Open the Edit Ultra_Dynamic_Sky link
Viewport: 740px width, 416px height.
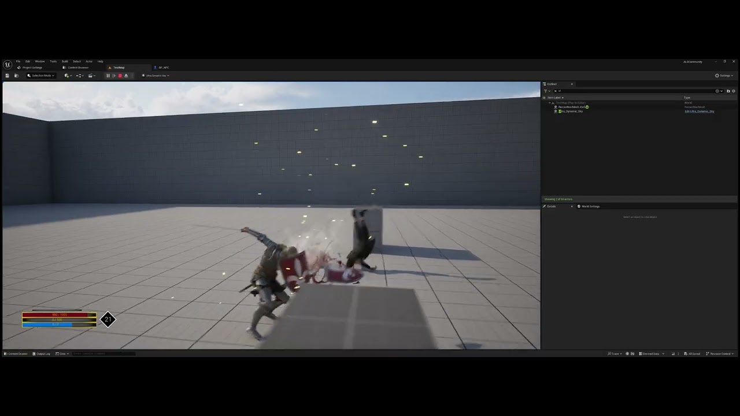700,111
